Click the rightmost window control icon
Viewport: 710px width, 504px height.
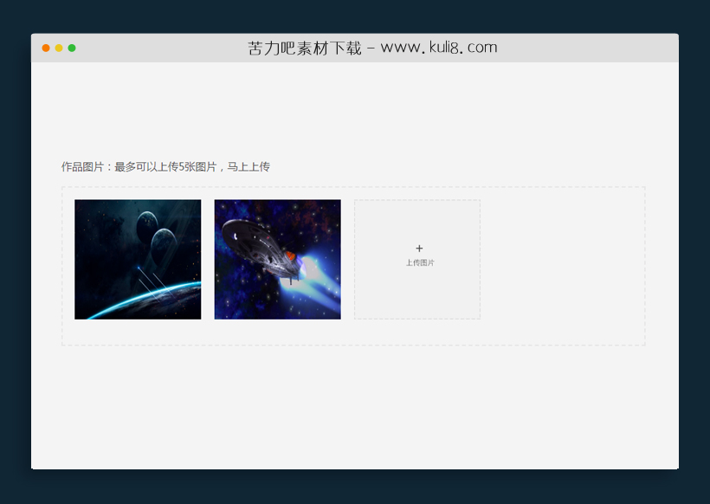pyautogui.click(x=70, y=48)
